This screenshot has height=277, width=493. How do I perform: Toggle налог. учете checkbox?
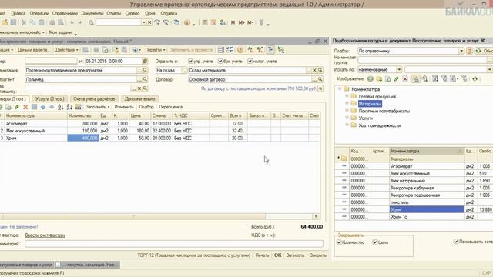pos(250,62)
